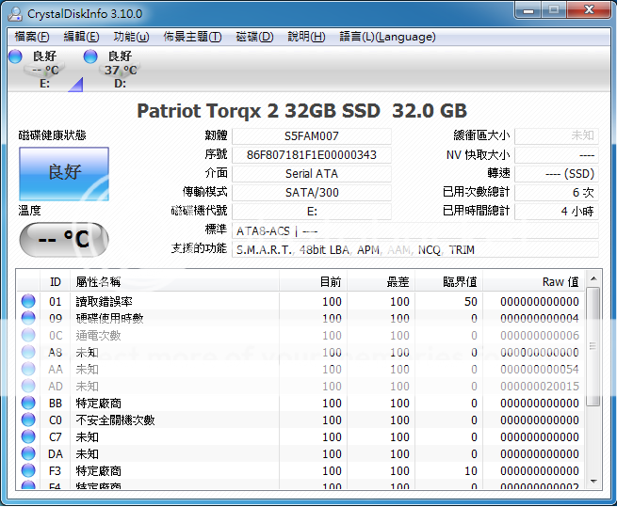
Task: Click status orb for ID 01 row
Action: pos(28,301)
